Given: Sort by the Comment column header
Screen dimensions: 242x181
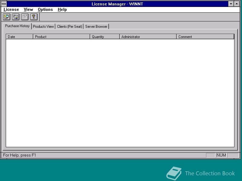Looking at the screenshot, I should click(205, 37).
